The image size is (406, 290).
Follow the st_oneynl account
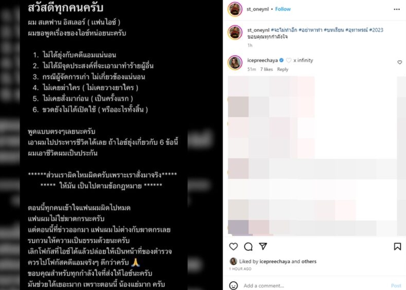283,9
